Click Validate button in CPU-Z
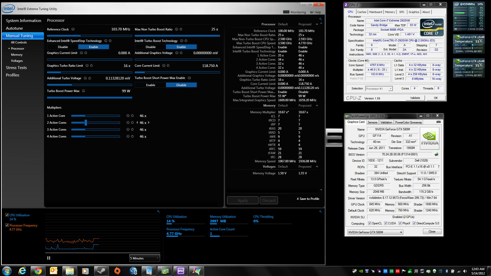The image size is (491, 276). click(x=415, y=98)
